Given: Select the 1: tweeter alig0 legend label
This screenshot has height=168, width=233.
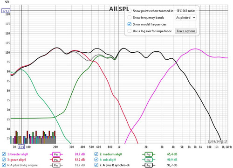Looking at the screenshot, I should tap(17, 154).
